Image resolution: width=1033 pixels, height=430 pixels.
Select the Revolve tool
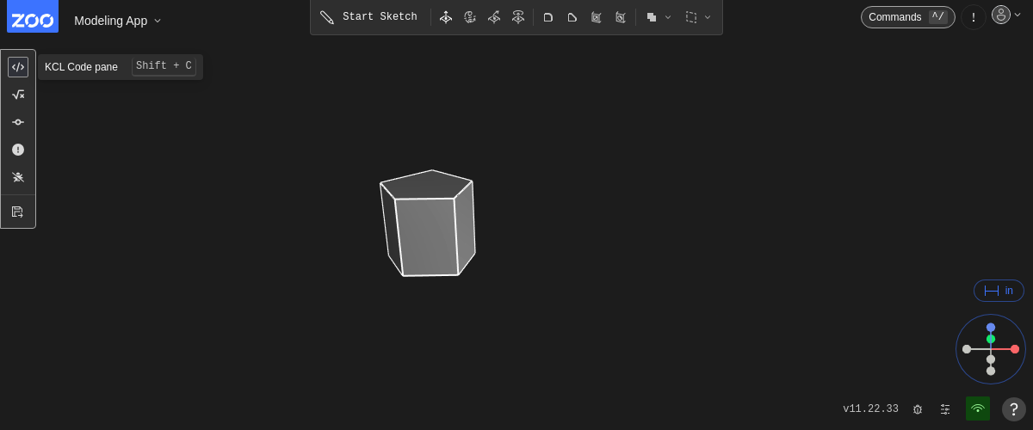[470, 17]
